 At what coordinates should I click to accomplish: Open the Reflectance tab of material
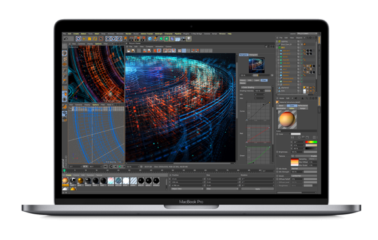303,106
